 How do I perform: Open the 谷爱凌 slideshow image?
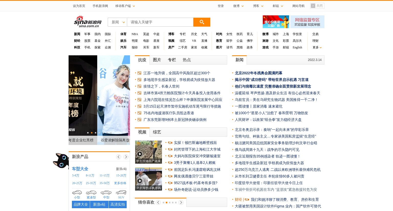pyautogui.click(x=114, y=95)
